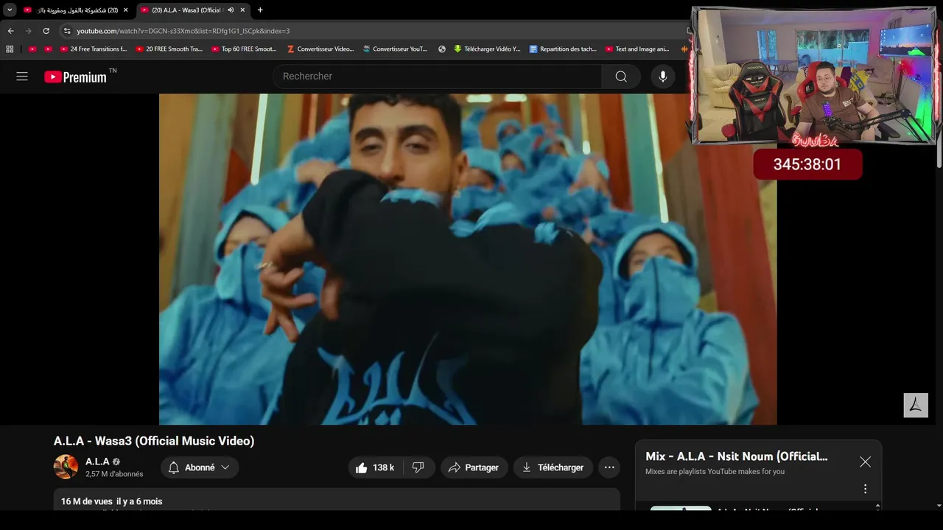The image size is (943, 530).
Task: Click the 2,57 M d'abonnés subscriber count
Action: pos(114,474)
